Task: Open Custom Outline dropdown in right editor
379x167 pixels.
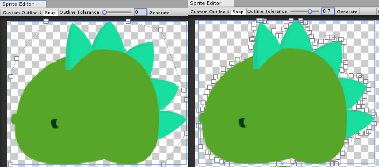Action: (x=210, y=12)
